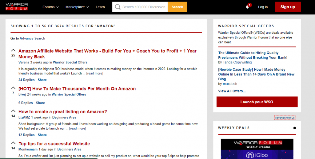315x159 pixels.
Task: Click read more on the board game excerpt
Action: [x=78, y=128]
